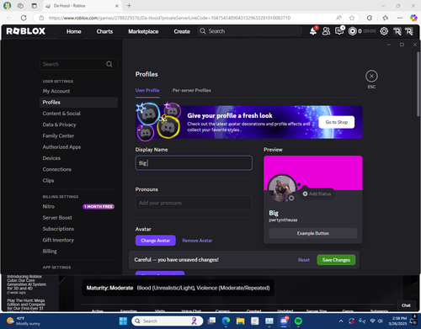Open Roblox Charts nav item
The height and width of the screenshot is (329, 421).
[x=104, y=31]
